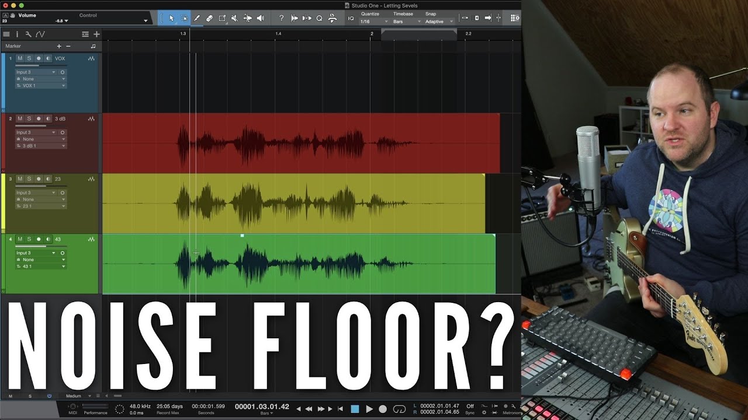Click the red audio event on 3 dB track
748x420 pixels.
(x=301, y=143)
